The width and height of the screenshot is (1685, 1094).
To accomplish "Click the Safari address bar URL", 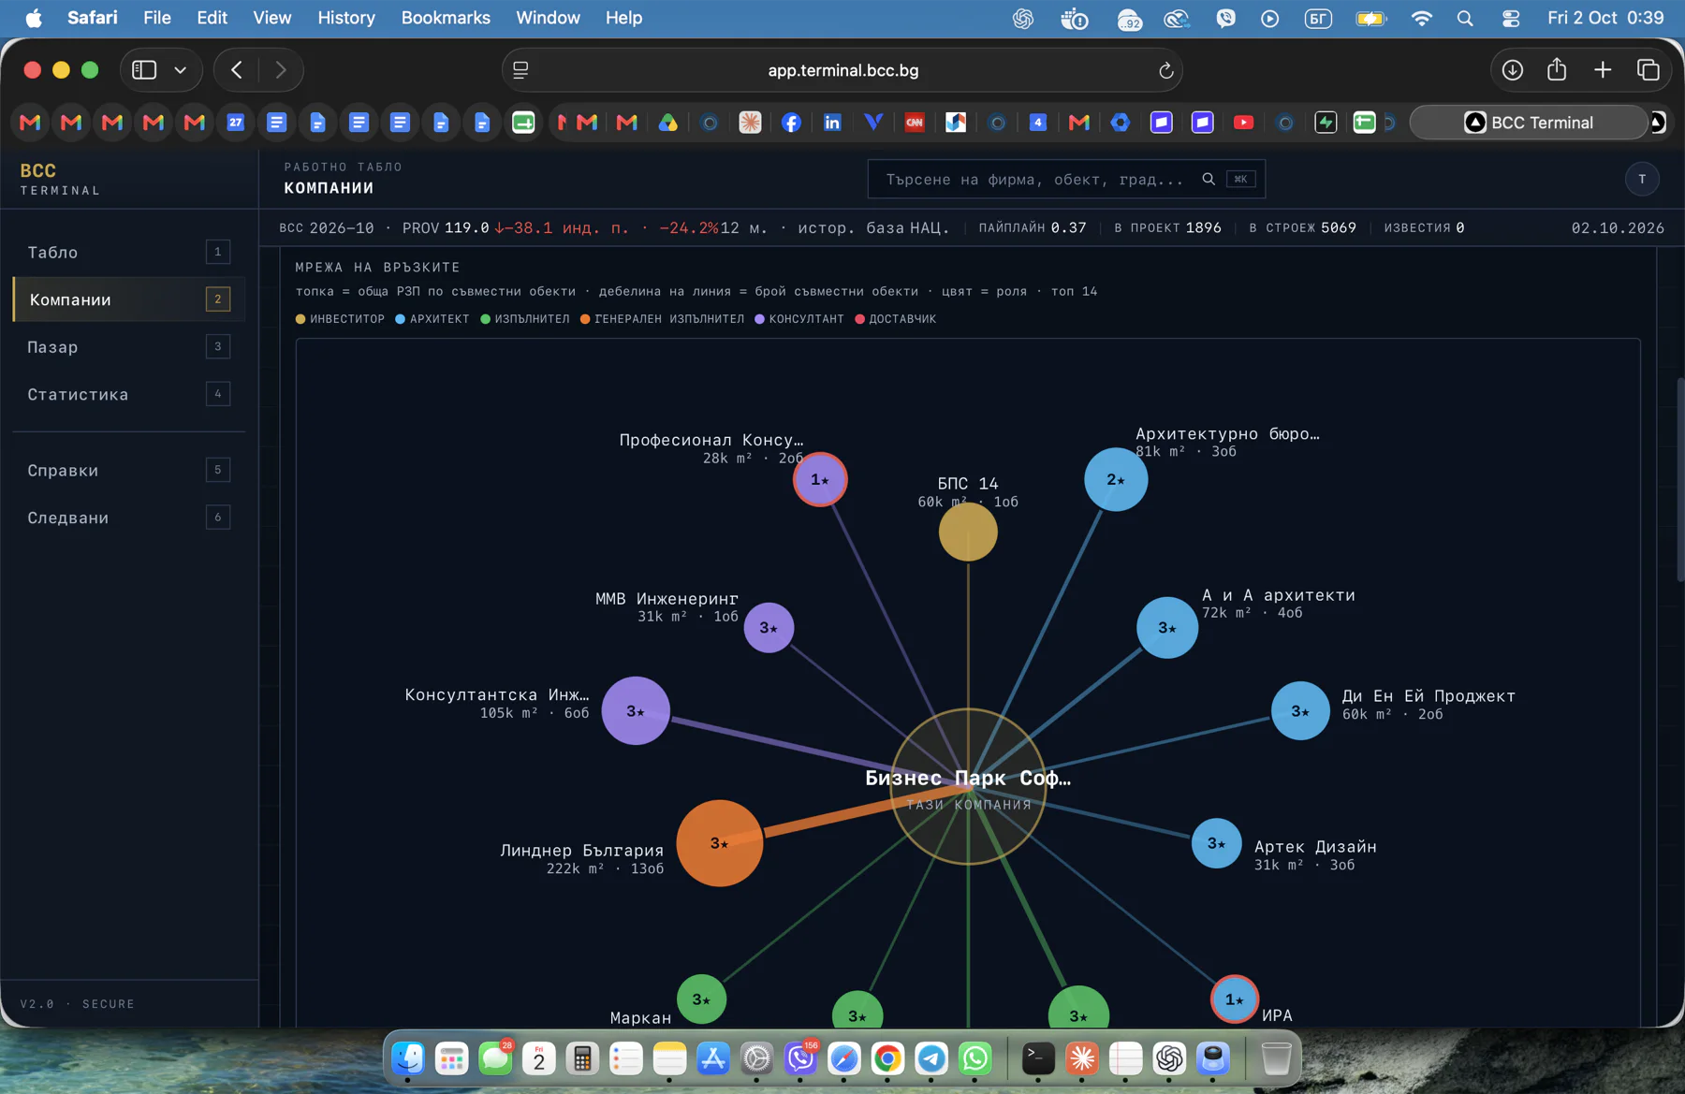I will [842, 70].
